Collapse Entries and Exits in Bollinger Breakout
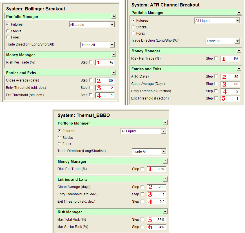 coord(114,73)
